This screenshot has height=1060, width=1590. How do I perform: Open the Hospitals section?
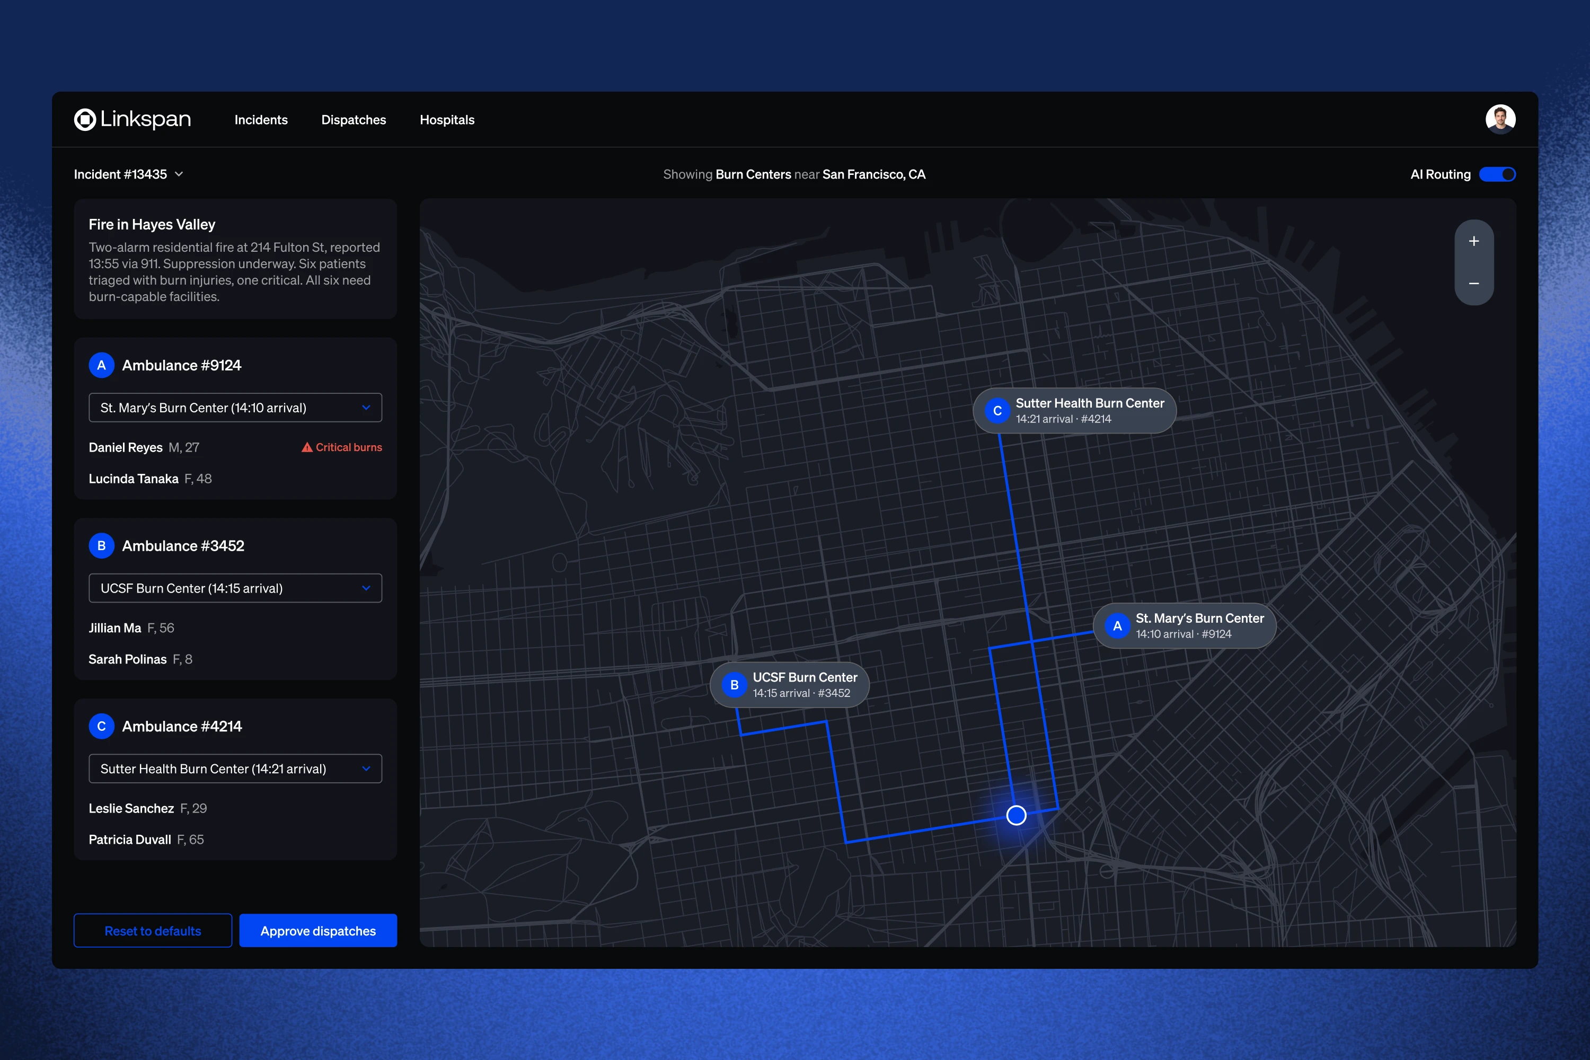(447, 120)
